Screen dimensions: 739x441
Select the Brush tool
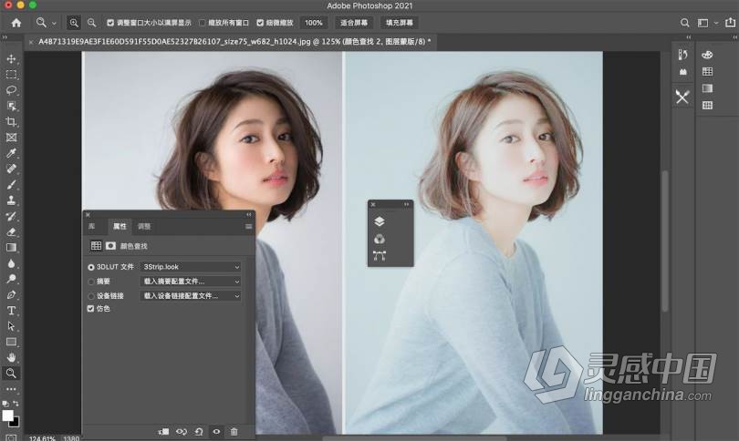pos(11,184)
